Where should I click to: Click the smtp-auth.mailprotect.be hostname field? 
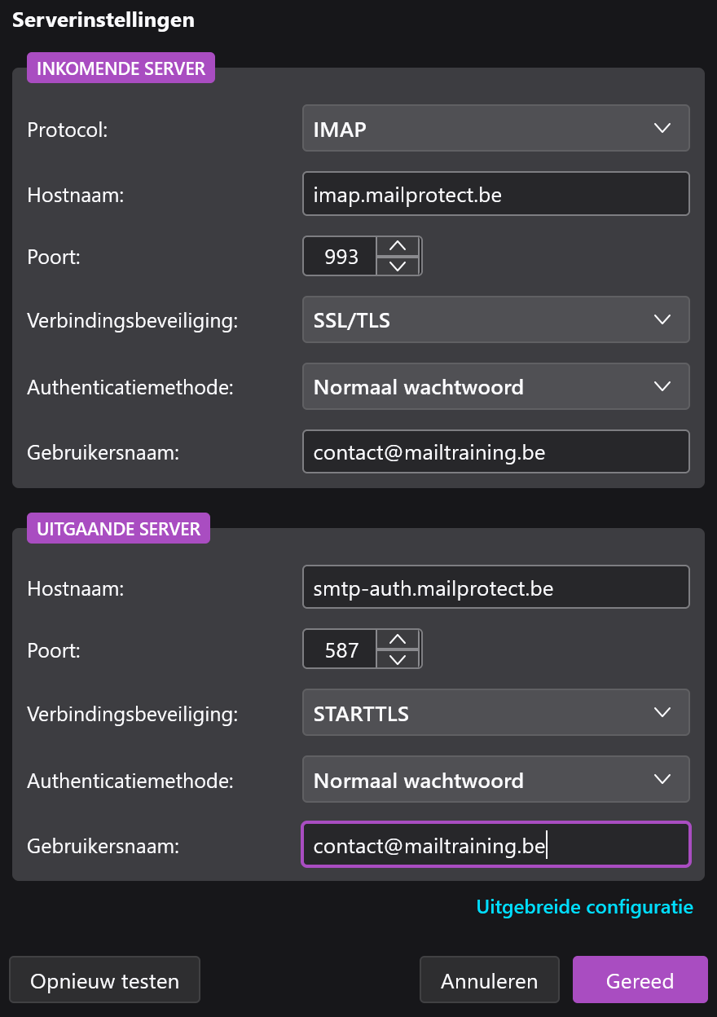click(x=495, y=588)
